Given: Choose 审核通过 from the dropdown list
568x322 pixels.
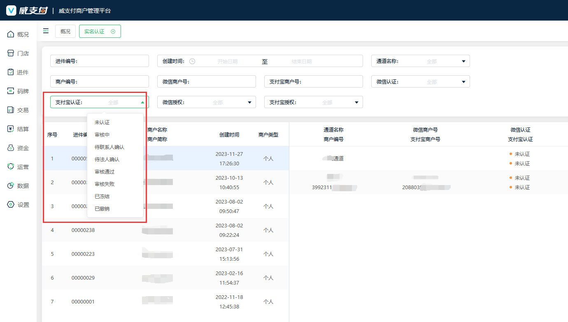Looking at the screenshot, I should coord(105,172).
